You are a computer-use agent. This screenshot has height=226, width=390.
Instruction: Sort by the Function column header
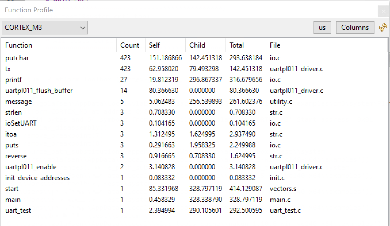[x=59, y=45]
